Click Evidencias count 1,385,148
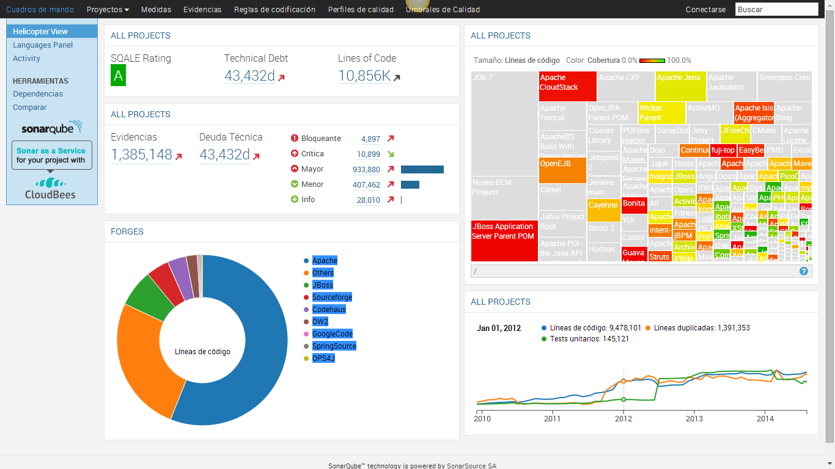This screenshot has height=469, width=835. [142, 155]
